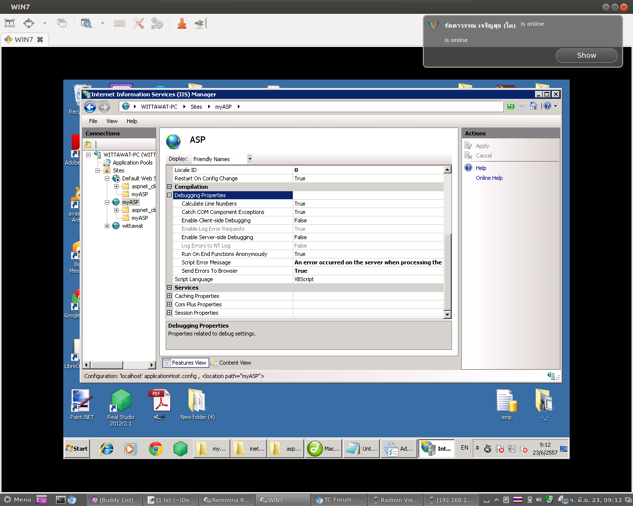Select the WIN7 Remmina connection tab
The width and height of the screenshot is (633, 506).
pyautogui.click(x=24, y=40)
